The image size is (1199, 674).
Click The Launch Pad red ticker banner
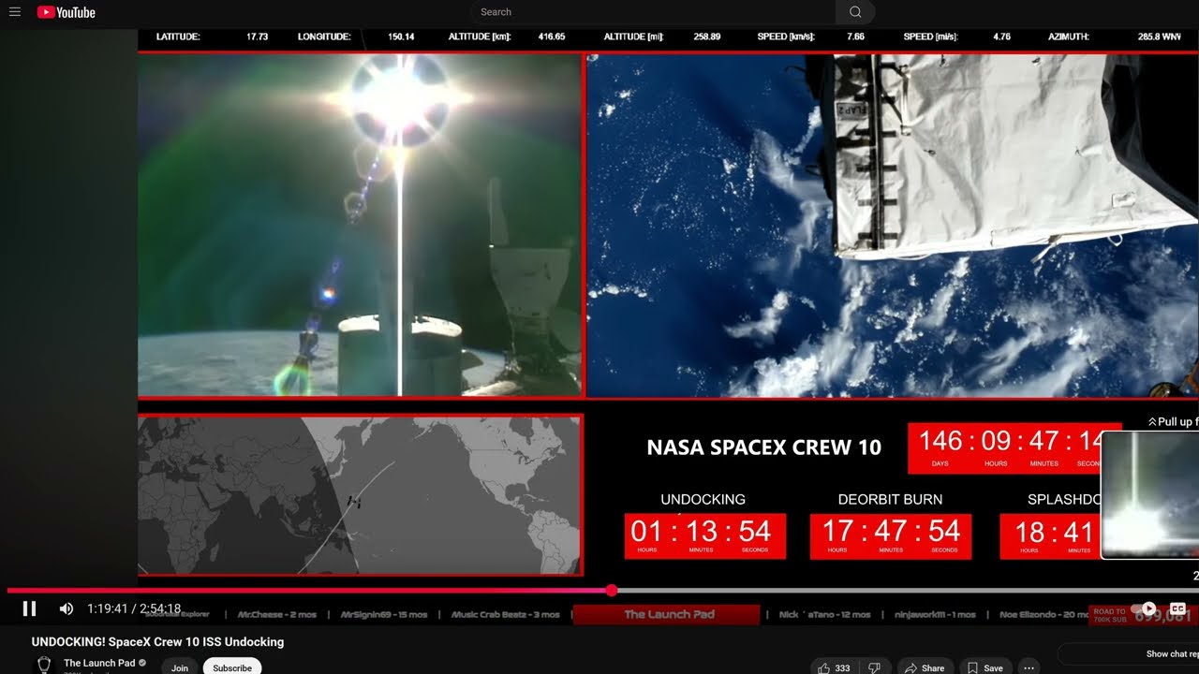tap(666, 614)
